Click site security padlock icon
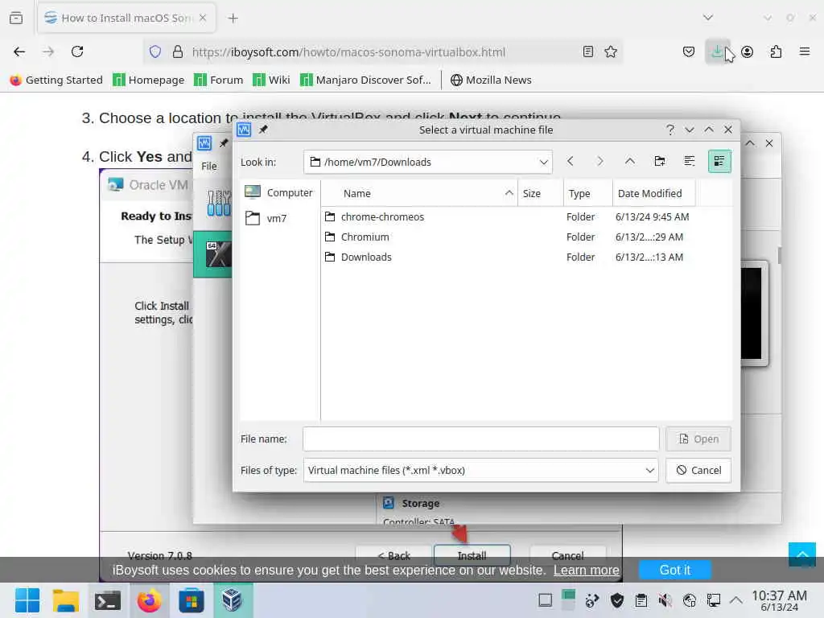Image resolution: width=824 pixels, height=618 pixels. tap(178, 51)
